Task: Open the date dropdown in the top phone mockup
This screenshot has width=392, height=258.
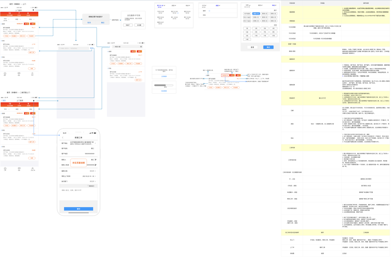Action: pyautogui.click(x=6, y=19)
